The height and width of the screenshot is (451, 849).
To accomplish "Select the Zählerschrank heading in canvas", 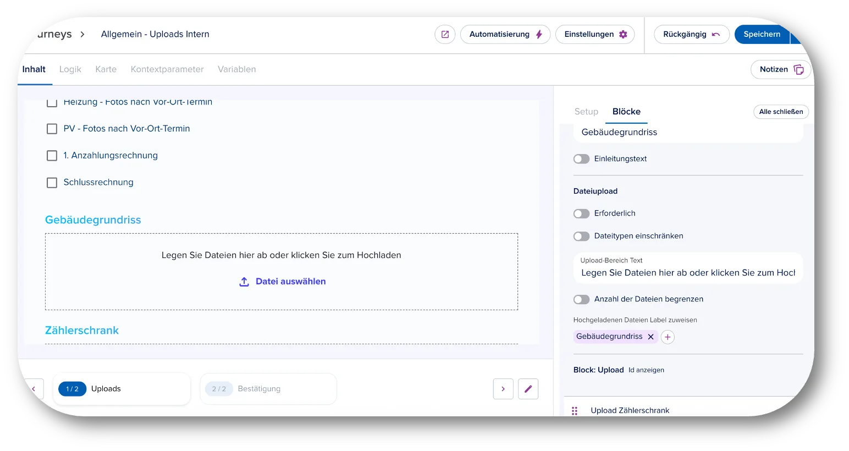I will [82, 331].
